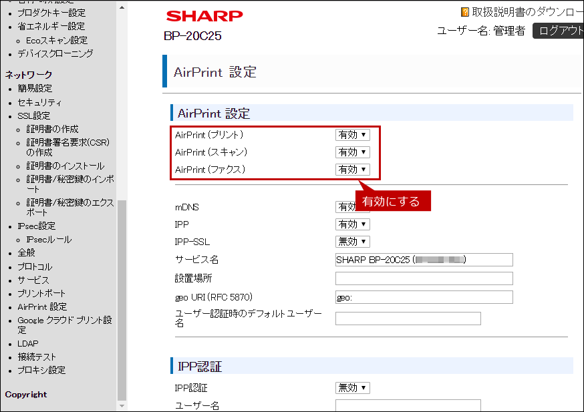Image resolution: width=584 pixels, height=412 pixels.
Task: Click the ネットワーク section heading
Action: [x=29, y=75]
